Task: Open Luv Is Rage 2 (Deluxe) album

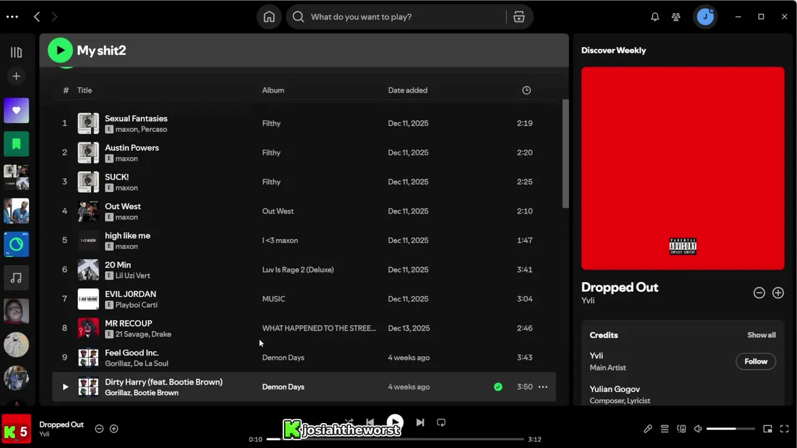Action: (298, 269)
